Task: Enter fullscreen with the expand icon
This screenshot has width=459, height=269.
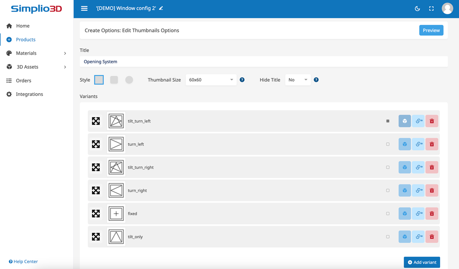Action: point(431,8)
